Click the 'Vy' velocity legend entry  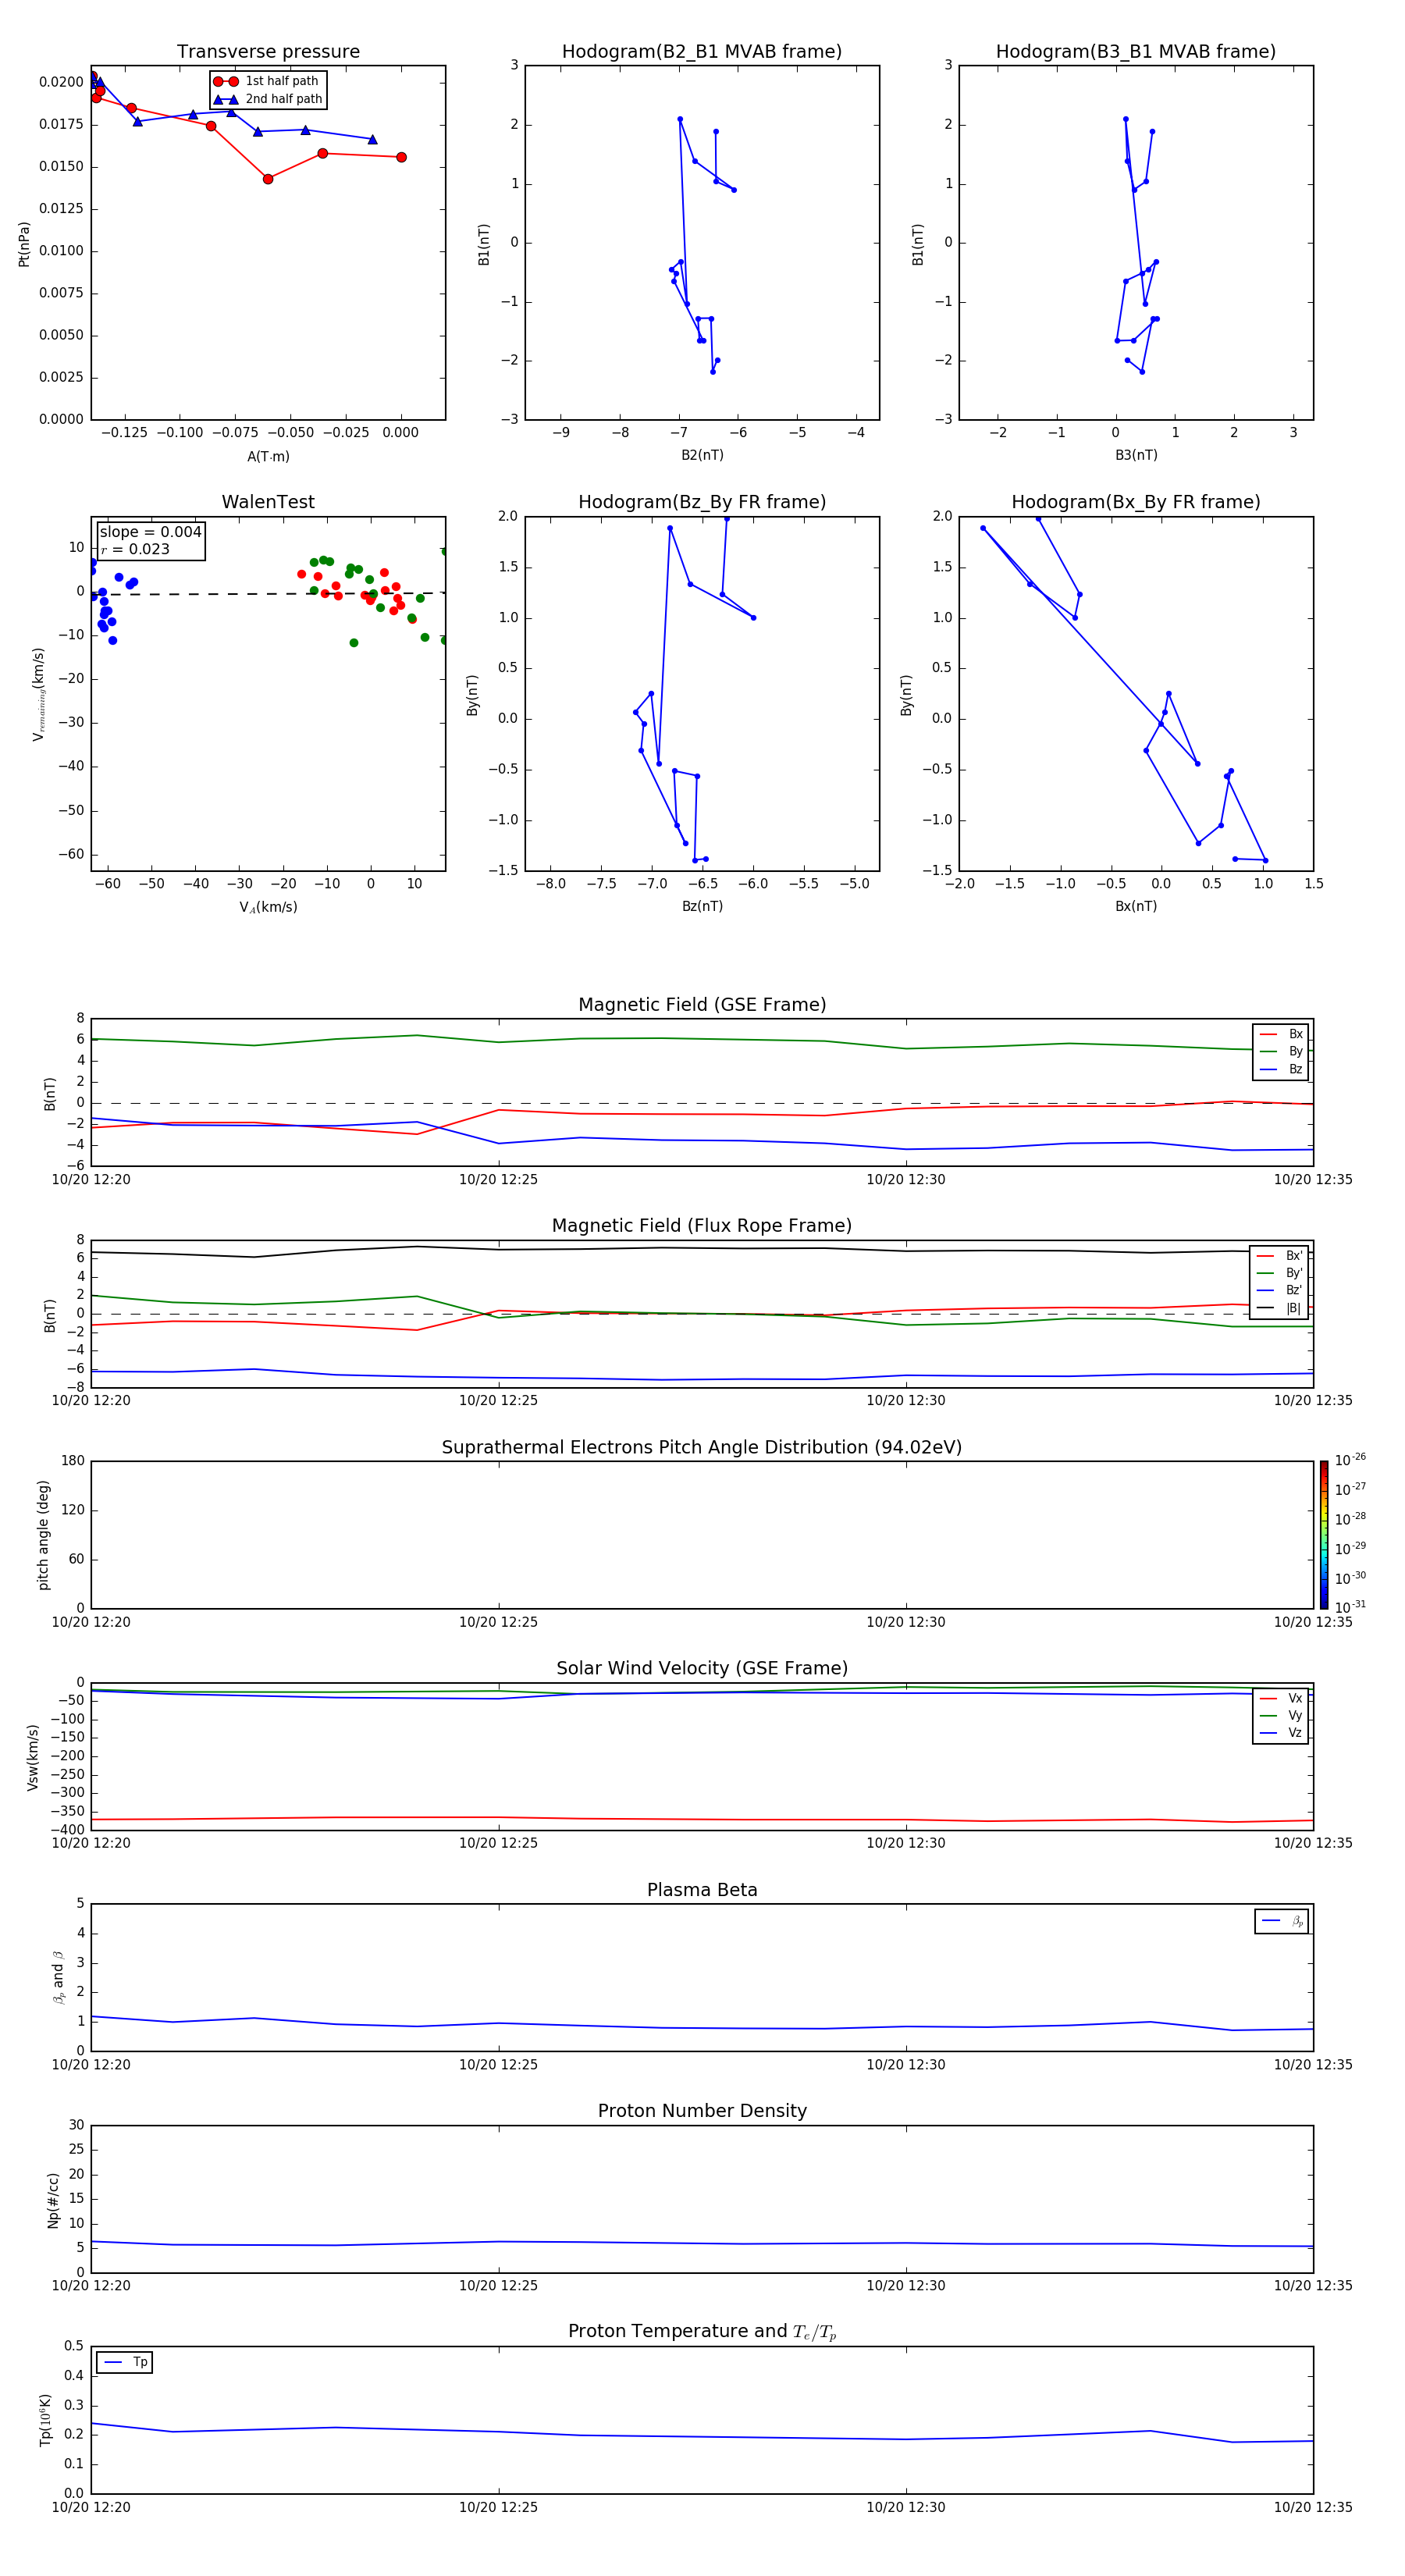pyautogui.click(x=1282, y=1715)
